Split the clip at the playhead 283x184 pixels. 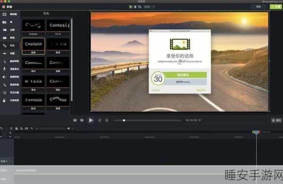(x=26, y=128)
